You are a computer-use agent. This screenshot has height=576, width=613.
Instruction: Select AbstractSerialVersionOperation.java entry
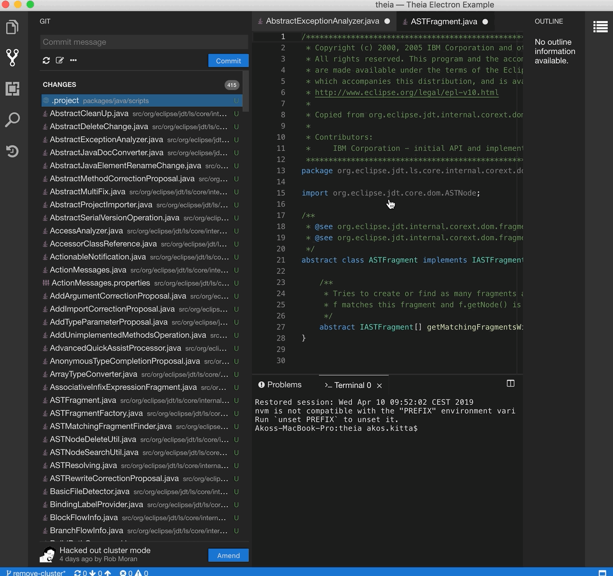[x=142, y=218]
